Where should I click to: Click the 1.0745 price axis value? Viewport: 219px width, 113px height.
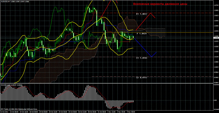tap(216, 5)
